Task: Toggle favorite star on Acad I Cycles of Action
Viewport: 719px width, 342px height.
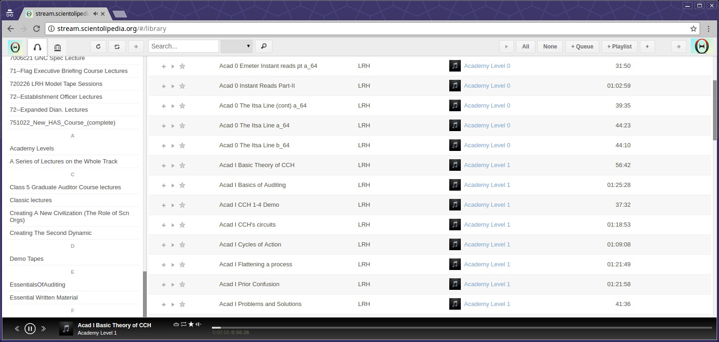Action: 182,245
